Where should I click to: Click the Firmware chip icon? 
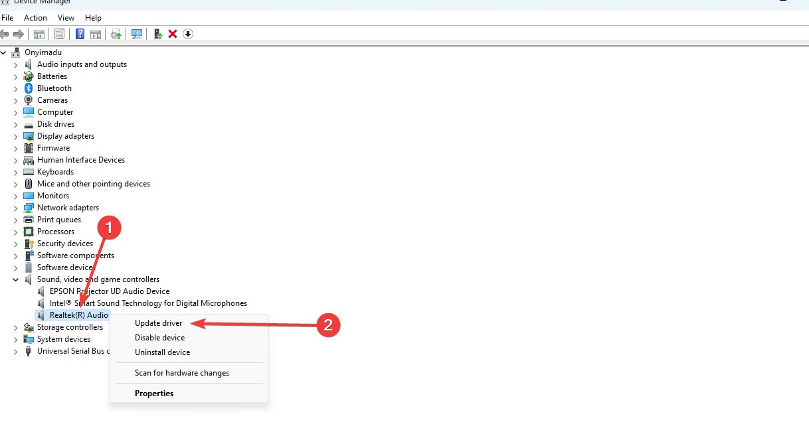pos(29,148)
